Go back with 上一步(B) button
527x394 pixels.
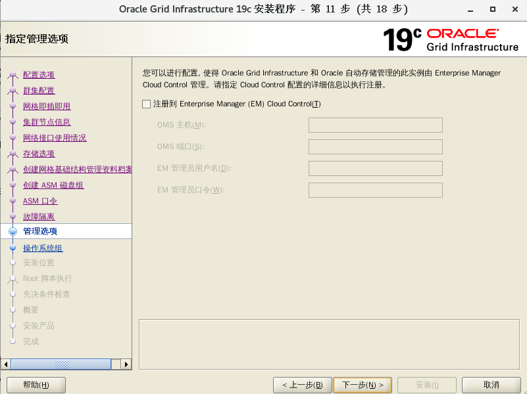click(x=303, y=385)
